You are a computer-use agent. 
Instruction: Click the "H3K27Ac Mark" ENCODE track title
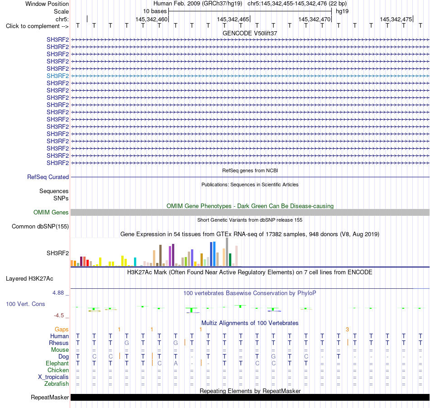point(250,272)
